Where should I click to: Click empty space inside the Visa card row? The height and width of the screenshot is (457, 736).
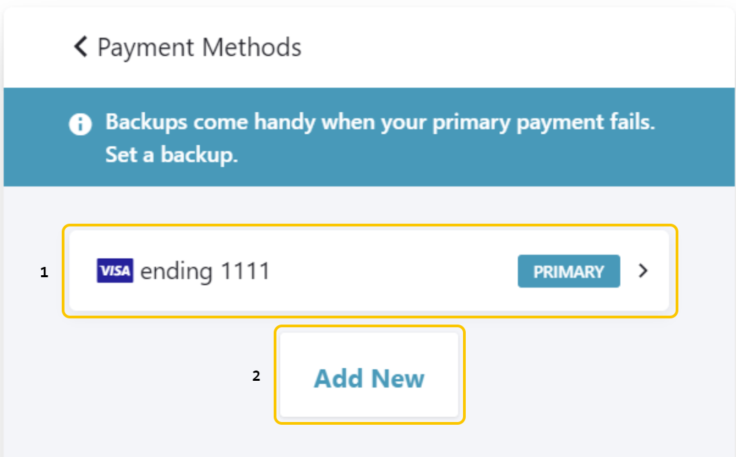[394, 270]
